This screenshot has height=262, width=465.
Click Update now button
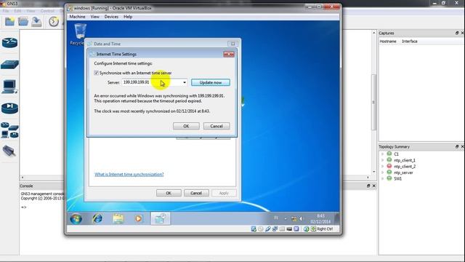[x=211, y=82]
